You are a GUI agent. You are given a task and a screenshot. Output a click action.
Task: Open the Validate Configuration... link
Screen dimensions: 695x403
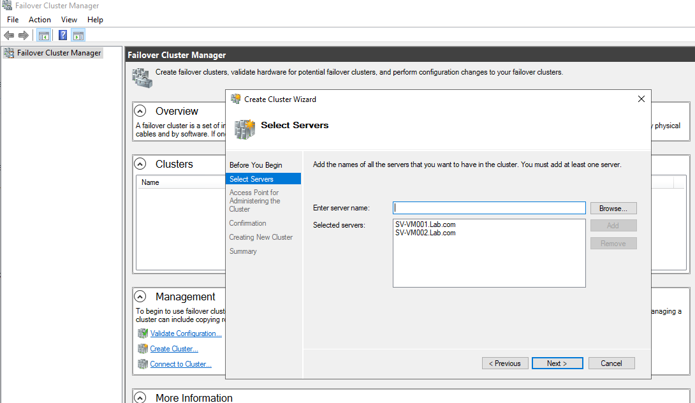coord(186,333)
